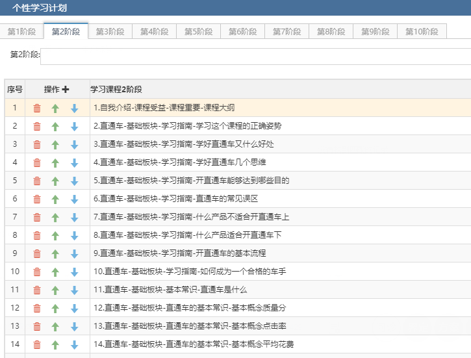Move row 14 down with blue arrow
Screen dimensions: 471x358
(74, 345)
